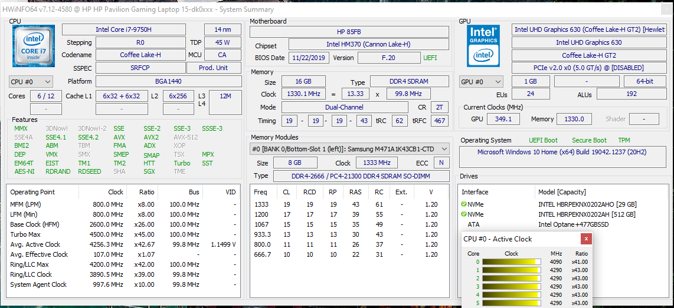674x308 pixels.
Task: Open the CPU #0 selector dropdown
Action: pyautogui.click(x=31, y=81)
